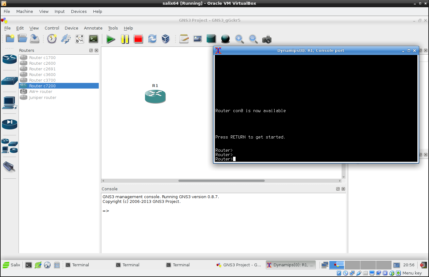429x277 pixels.
Task: Switch to Dynamips(0): R1 taskbar button
Action: (291, 265)
